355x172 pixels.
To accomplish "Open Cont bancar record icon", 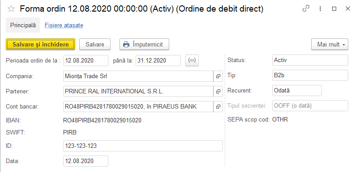I will [218, 106].
